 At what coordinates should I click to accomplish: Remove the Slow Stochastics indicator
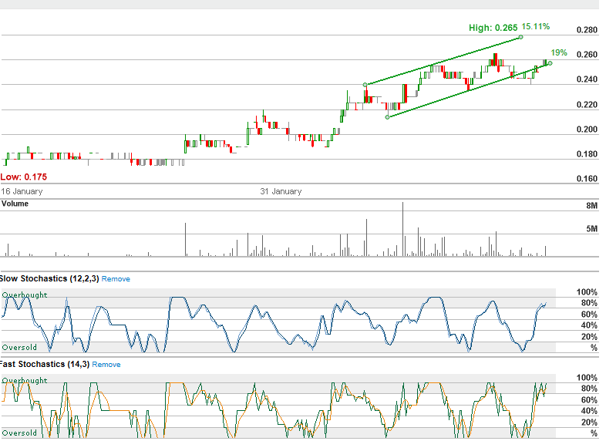[116, 279]
